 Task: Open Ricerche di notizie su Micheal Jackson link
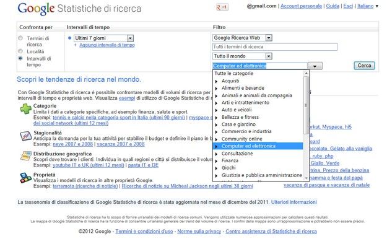pos(188,186)
